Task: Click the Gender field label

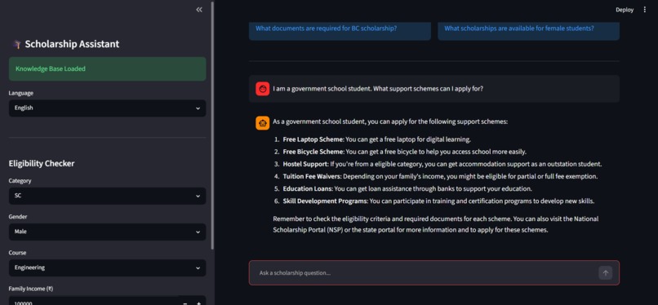Action: click(x=18, y=217)
